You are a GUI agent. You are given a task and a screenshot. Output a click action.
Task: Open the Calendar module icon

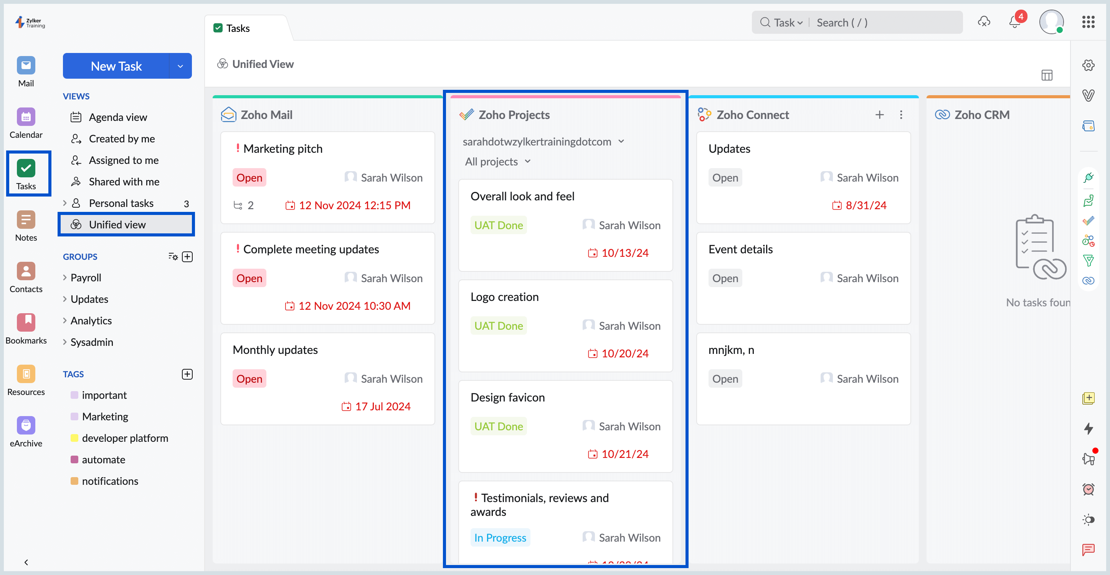(26, 116)
